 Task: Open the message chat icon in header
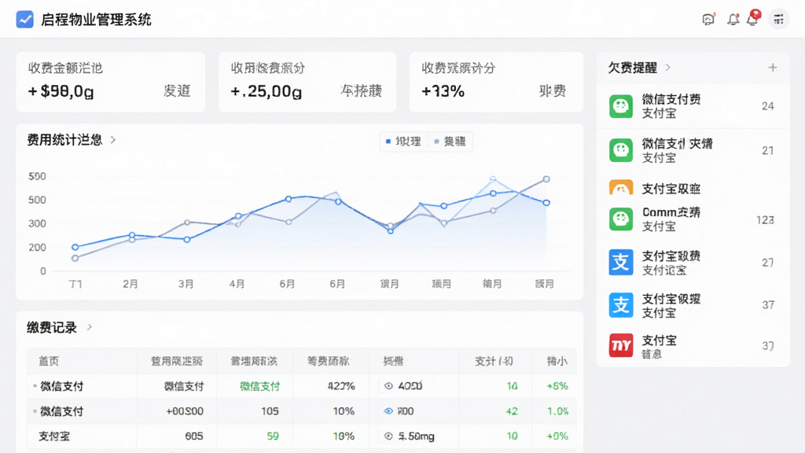708,20
